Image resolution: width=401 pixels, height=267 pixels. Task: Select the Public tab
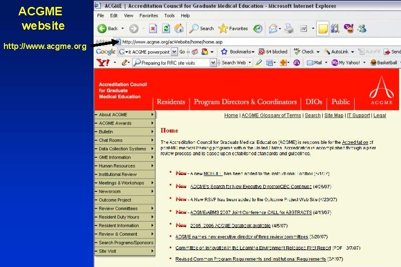pos(341,102)
